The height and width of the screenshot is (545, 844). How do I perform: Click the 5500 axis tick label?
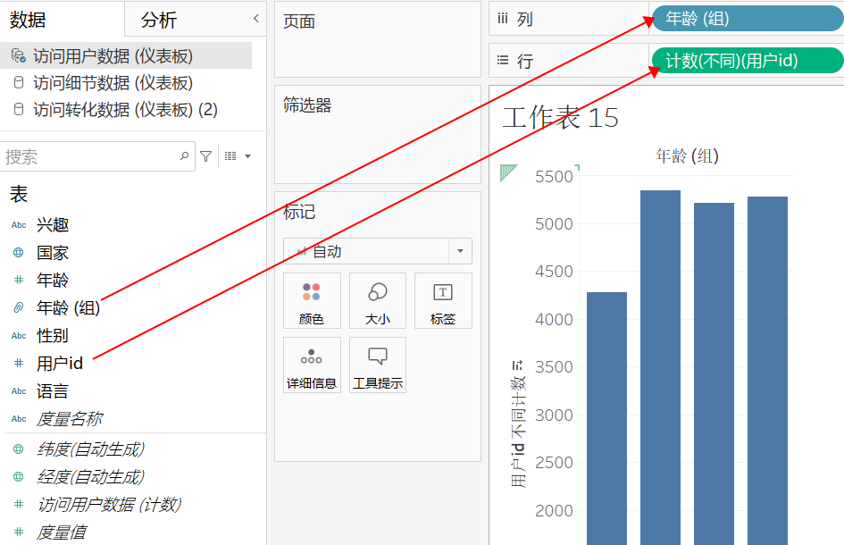point(554,177)
